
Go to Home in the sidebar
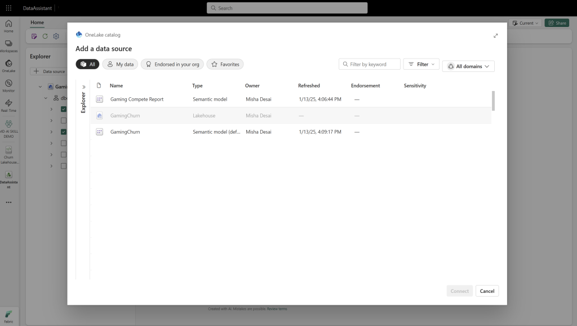click(8, 26)
